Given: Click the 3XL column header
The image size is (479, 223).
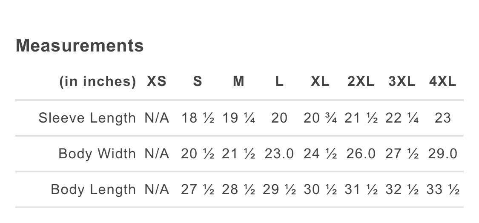Looking at the screenshot, I should click(x=402, y=81).
